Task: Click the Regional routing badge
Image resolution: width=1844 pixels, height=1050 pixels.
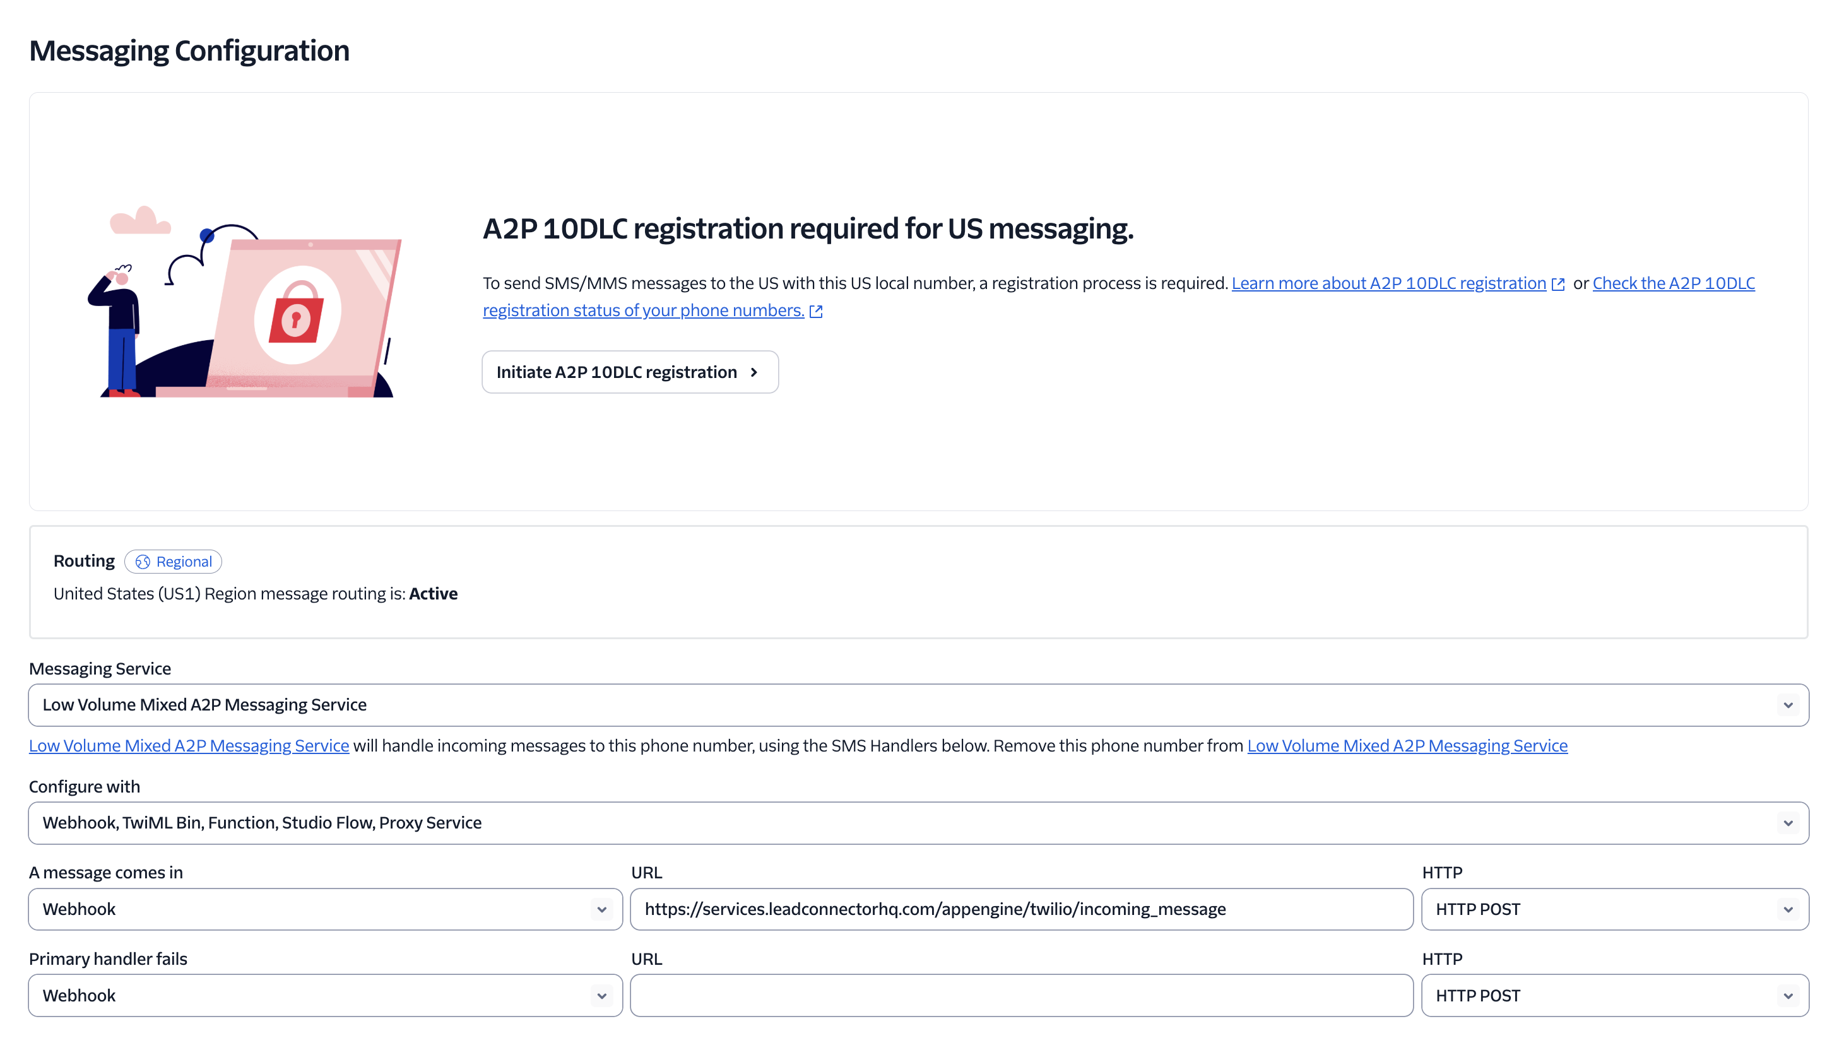Action: [x=173, y=562]
